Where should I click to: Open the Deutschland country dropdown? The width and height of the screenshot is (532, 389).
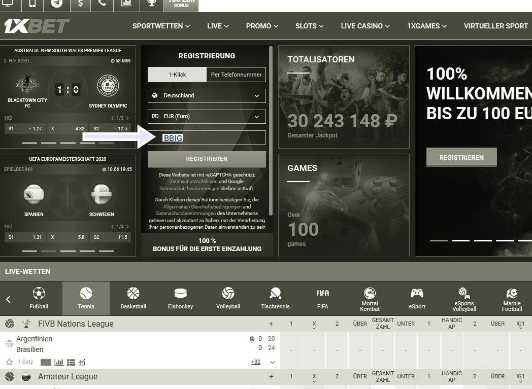(x=207, y=95)
